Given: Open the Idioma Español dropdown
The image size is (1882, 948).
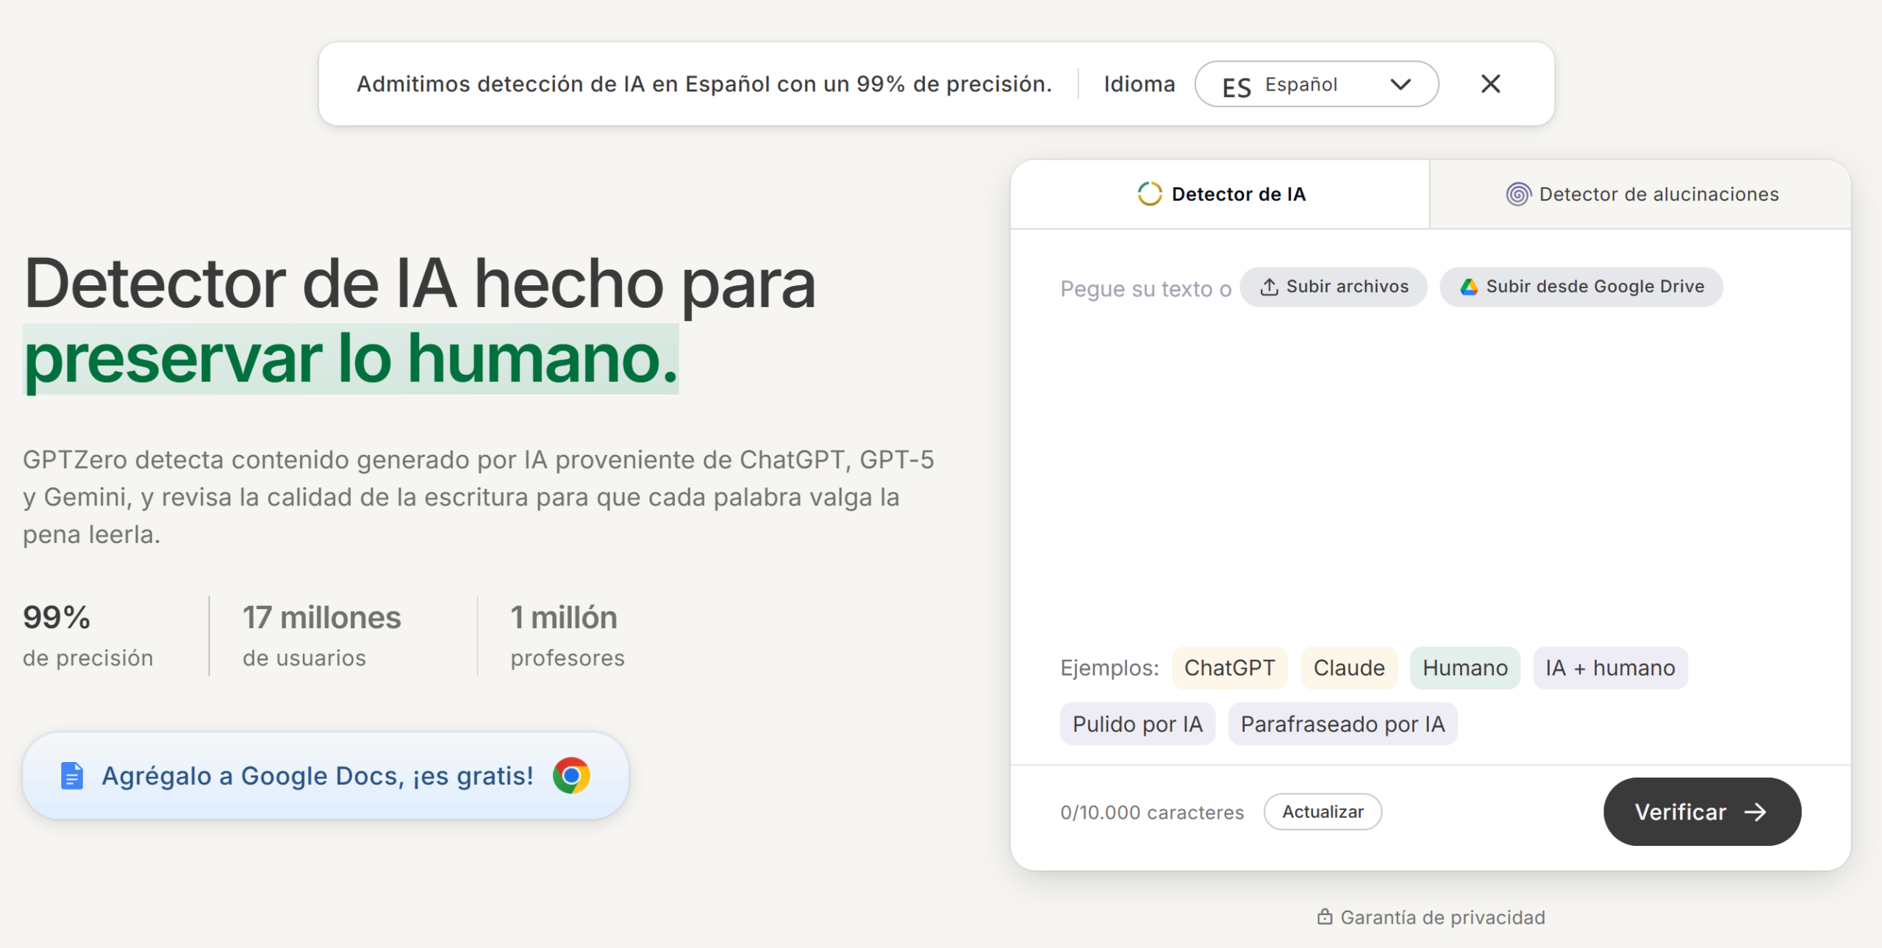Looking at the screenshot, I should [x=1317, y=84].
